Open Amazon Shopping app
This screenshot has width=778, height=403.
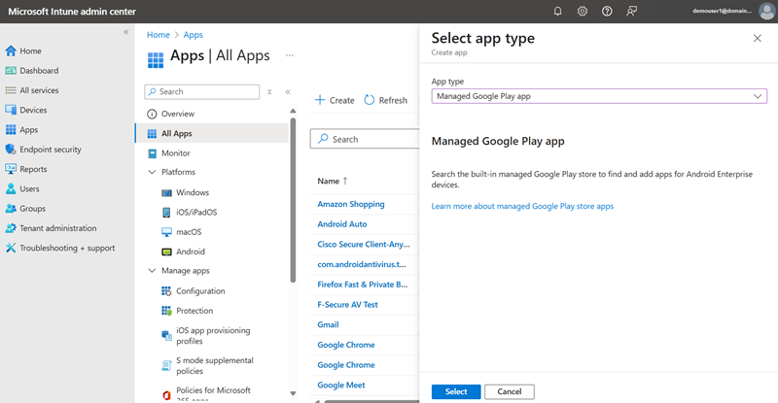pos(351,204)
